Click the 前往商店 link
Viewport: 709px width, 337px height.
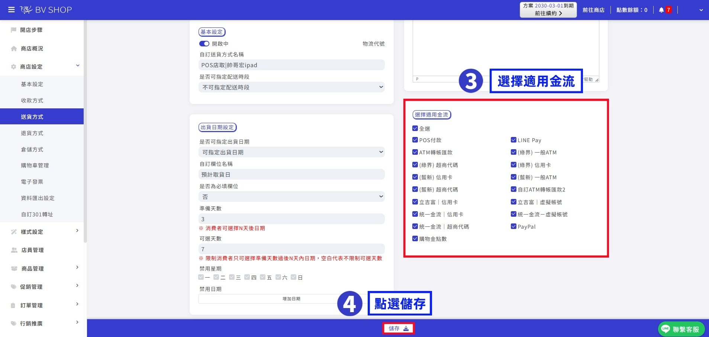pyautogui.click(x=593, y=10)
